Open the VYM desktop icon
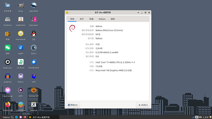212x119 pixels. click(x=34, y=76)
